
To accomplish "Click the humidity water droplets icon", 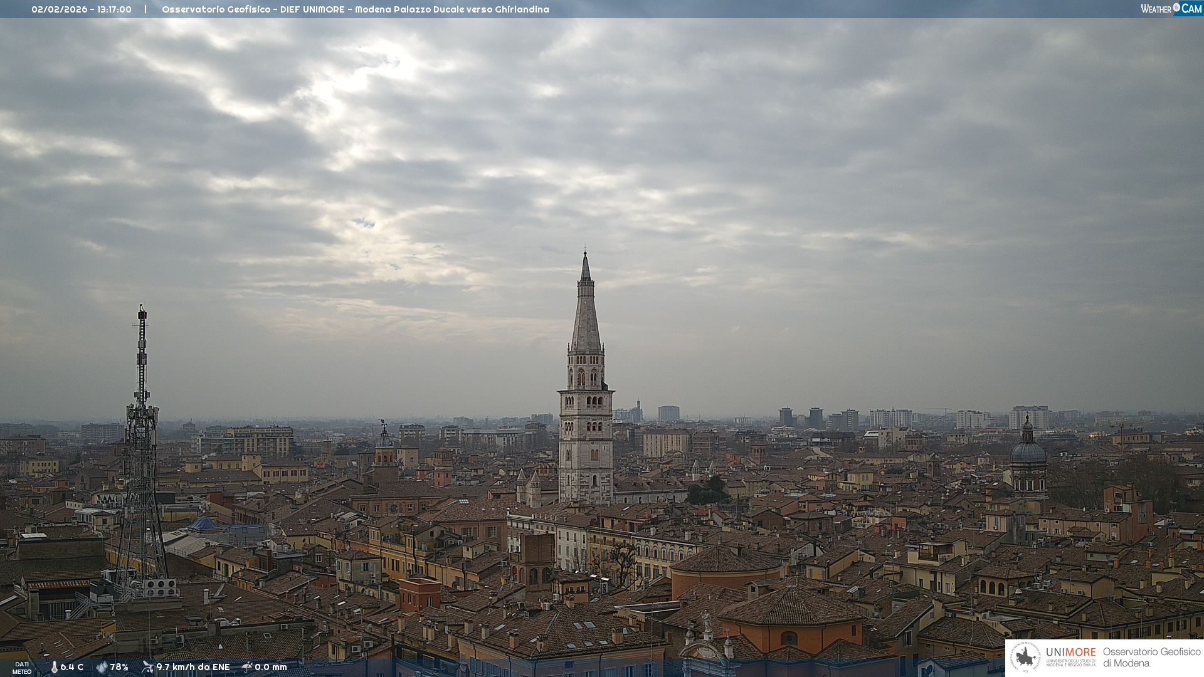I will (x=102, y=667).
